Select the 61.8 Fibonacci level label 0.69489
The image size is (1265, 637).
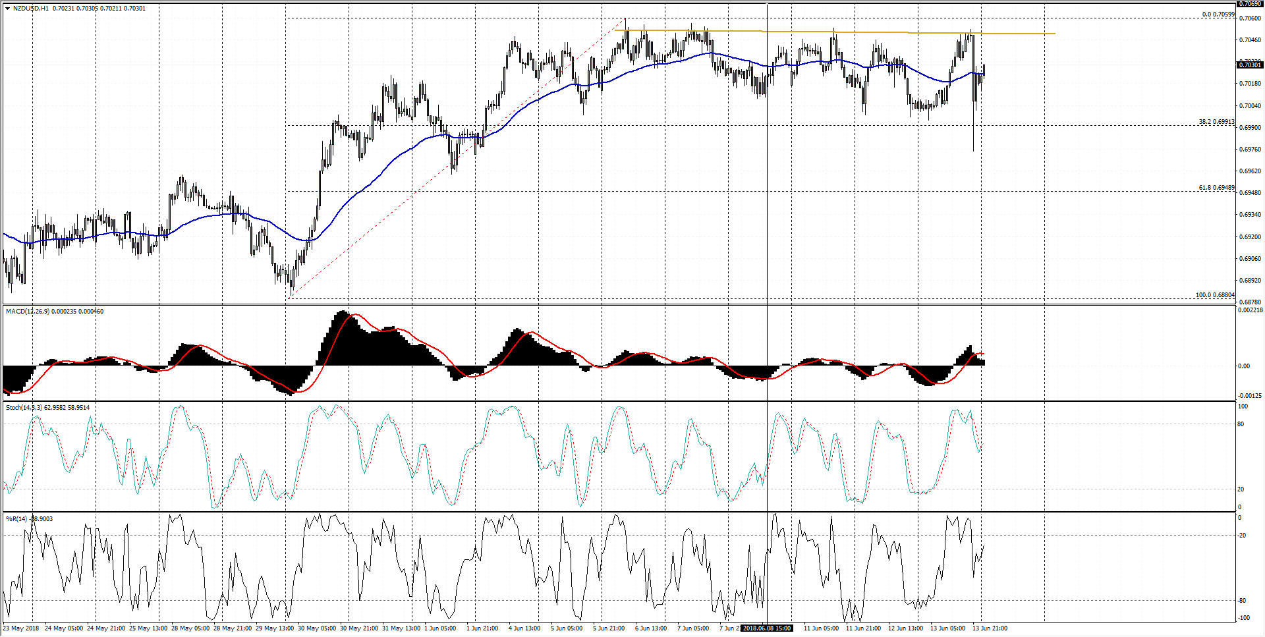(x=1216, y=188)
